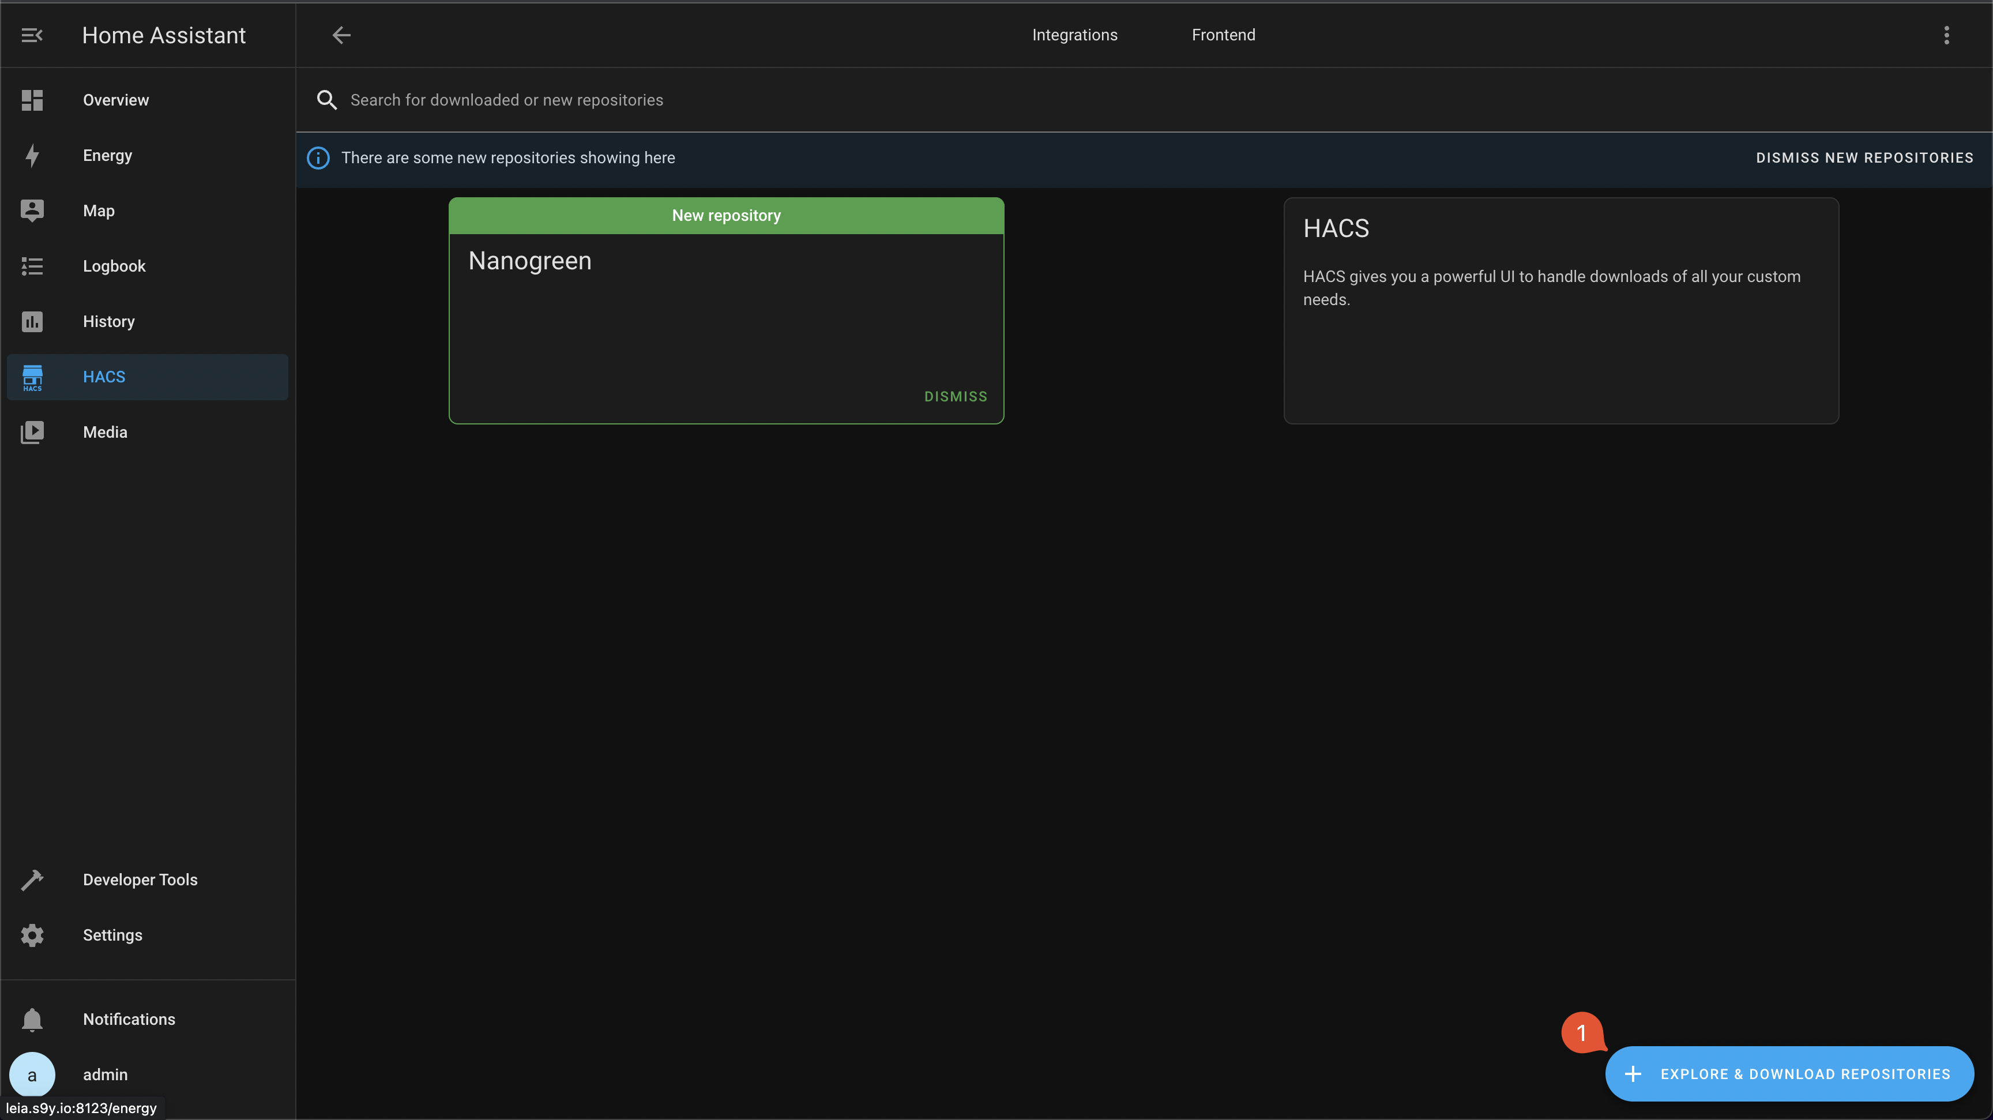Dismiss the Nanogreen repository card
Image resolution: width=1993 pixels, height=1120 pixels.
tap(956, 396)
